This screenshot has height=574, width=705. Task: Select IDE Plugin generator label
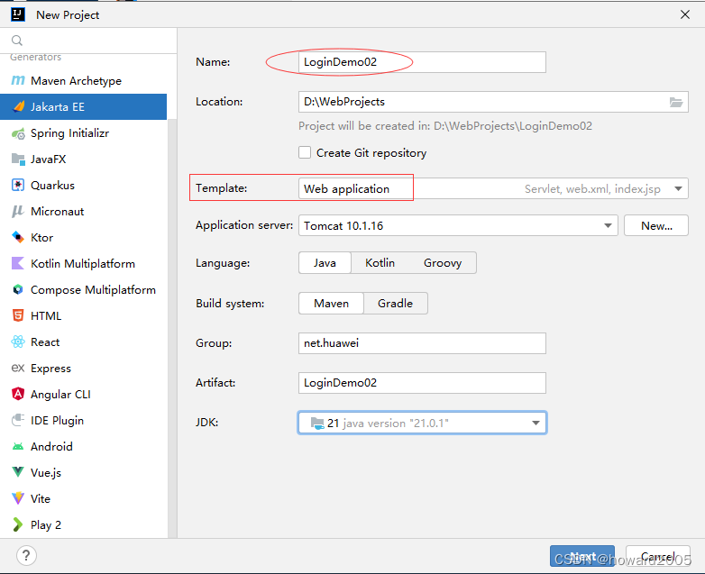[x=57, y=420]
